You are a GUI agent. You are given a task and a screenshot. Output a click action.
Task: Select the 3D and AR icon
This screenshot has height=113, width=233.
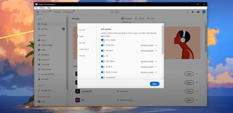pyautogui.click(x=39, y=64)
